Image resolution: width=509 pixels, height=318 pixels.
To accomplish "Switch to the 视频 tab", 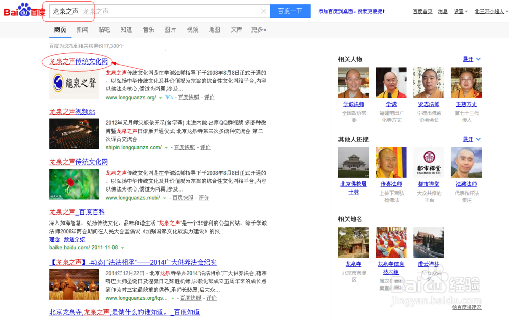I will tap(192, 30).
